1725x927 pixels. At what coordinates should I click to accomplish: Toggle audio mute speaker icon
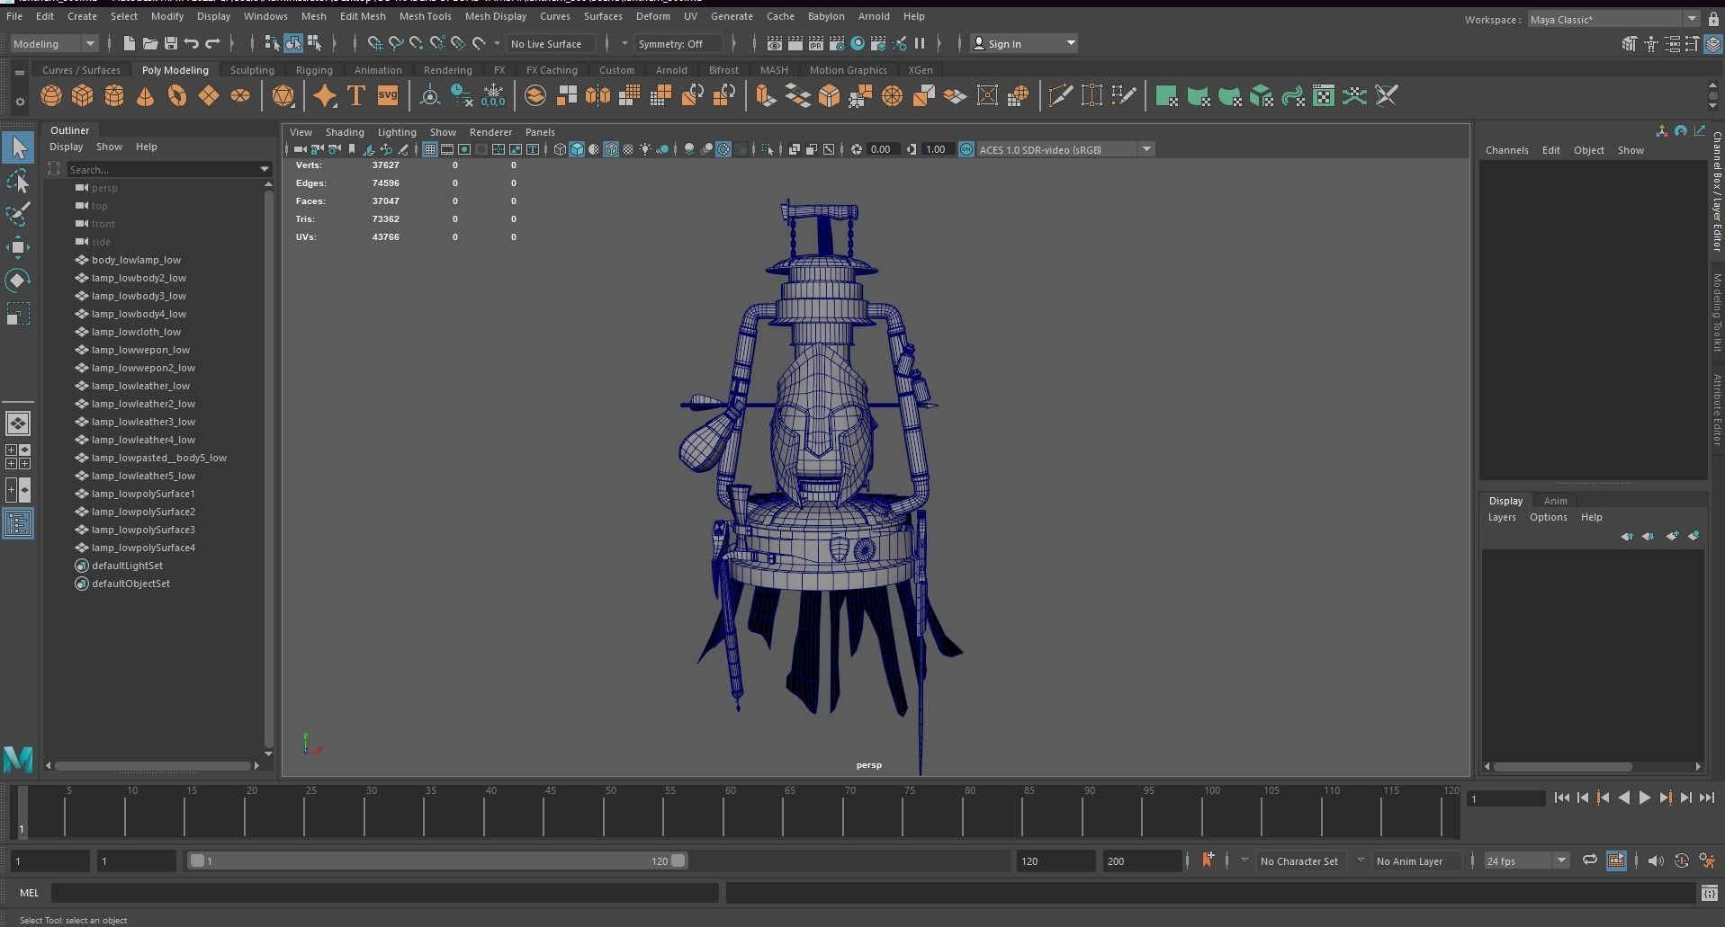click(x=1656, y=861)
